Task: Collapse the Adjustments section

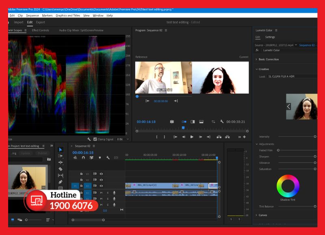Action: tap(257, 144)
